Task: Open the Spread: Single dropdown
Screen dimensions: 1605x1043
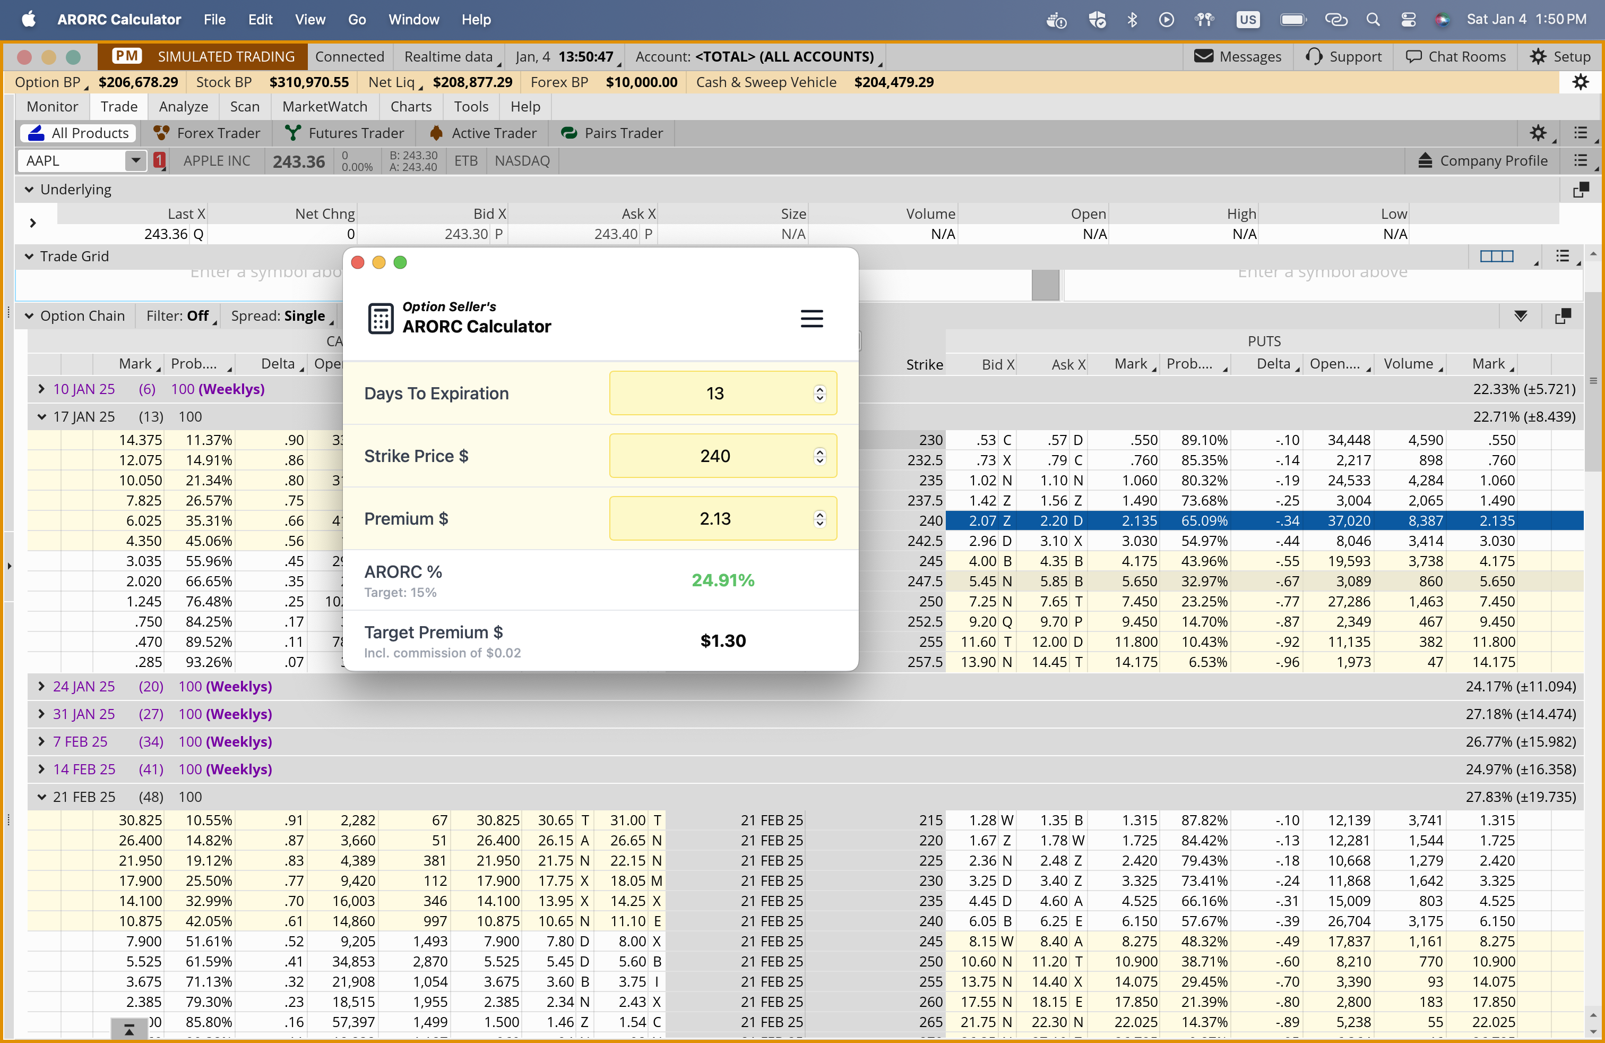Action: pyautogui.click(x=281, y=316)
